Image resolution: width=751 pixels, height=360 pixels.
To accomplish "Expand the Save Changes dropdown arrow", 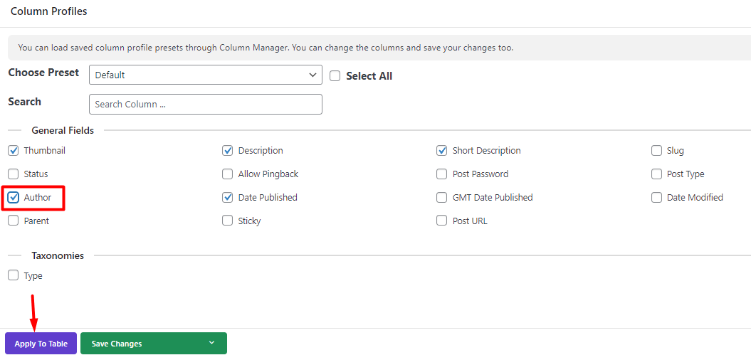I will (x=211, y=343).
